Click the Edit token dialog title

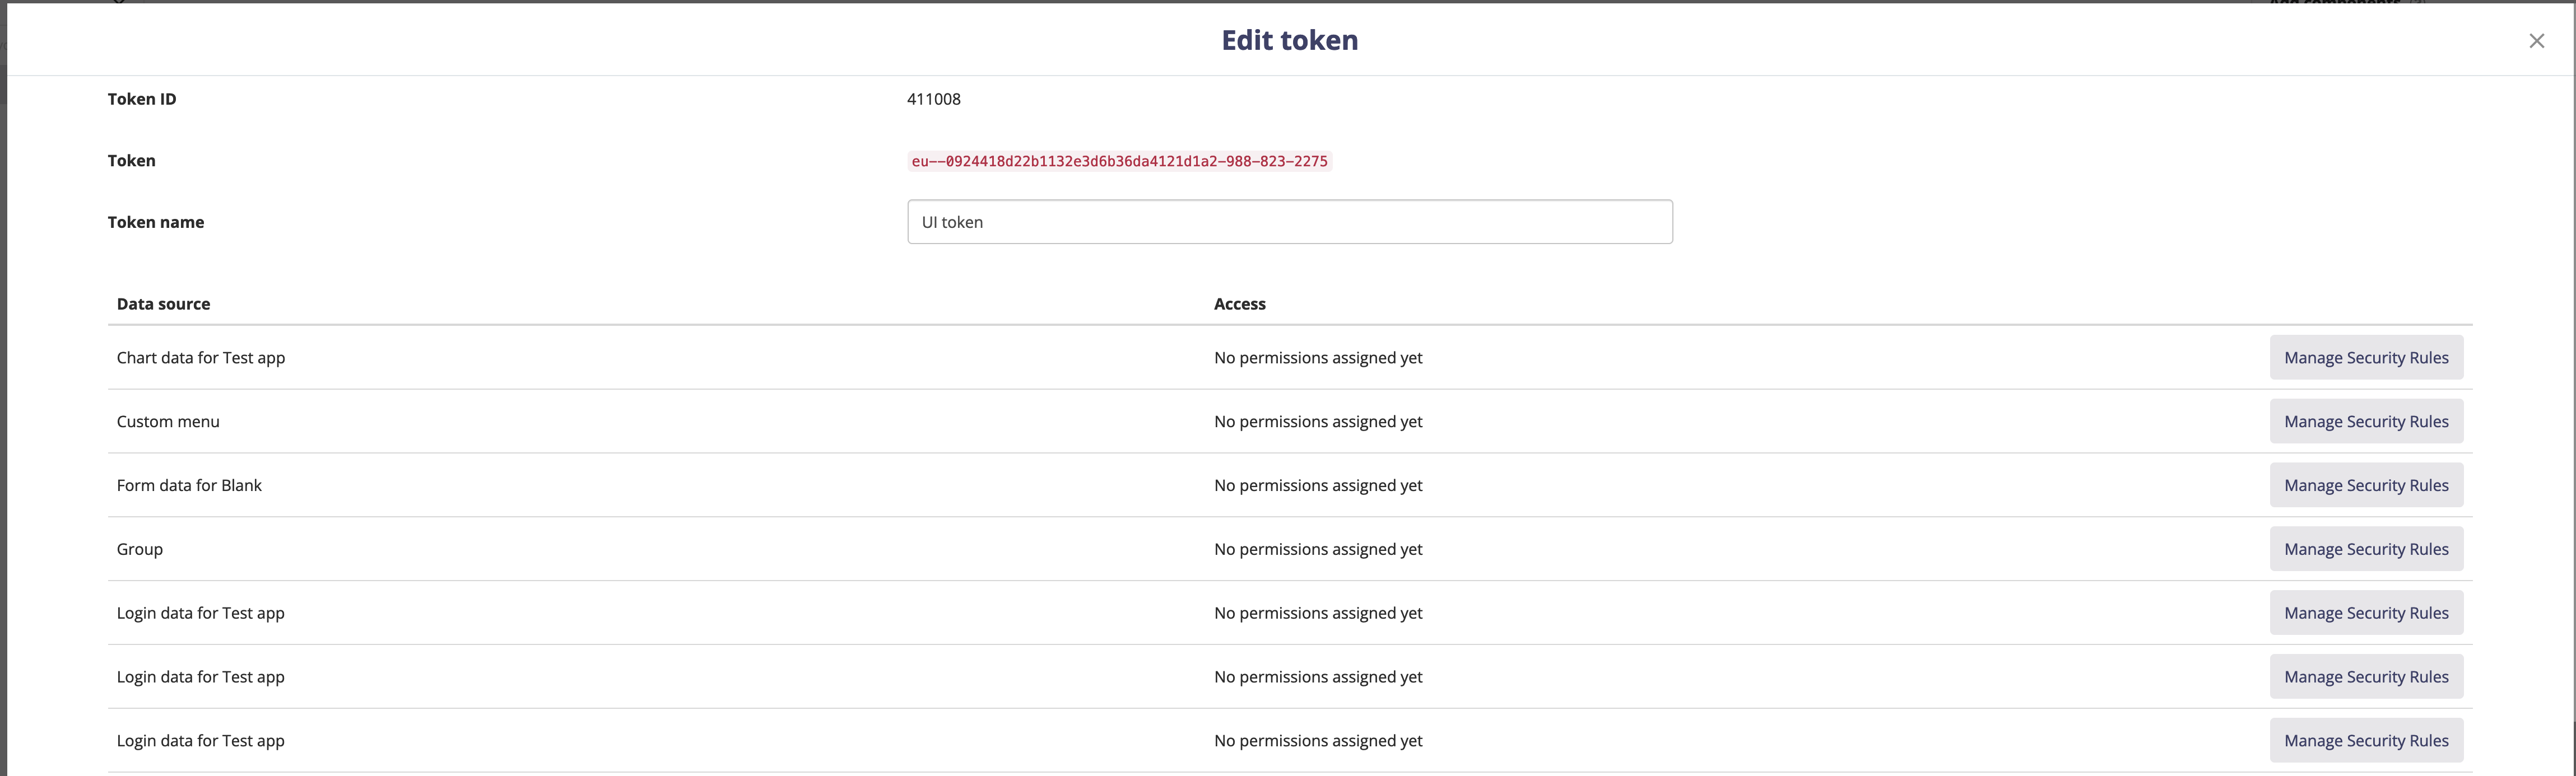[x=1289, y=40]
